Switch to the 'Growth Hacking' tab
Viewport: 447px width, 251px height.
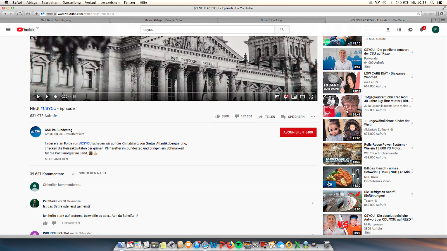[271, 20]
